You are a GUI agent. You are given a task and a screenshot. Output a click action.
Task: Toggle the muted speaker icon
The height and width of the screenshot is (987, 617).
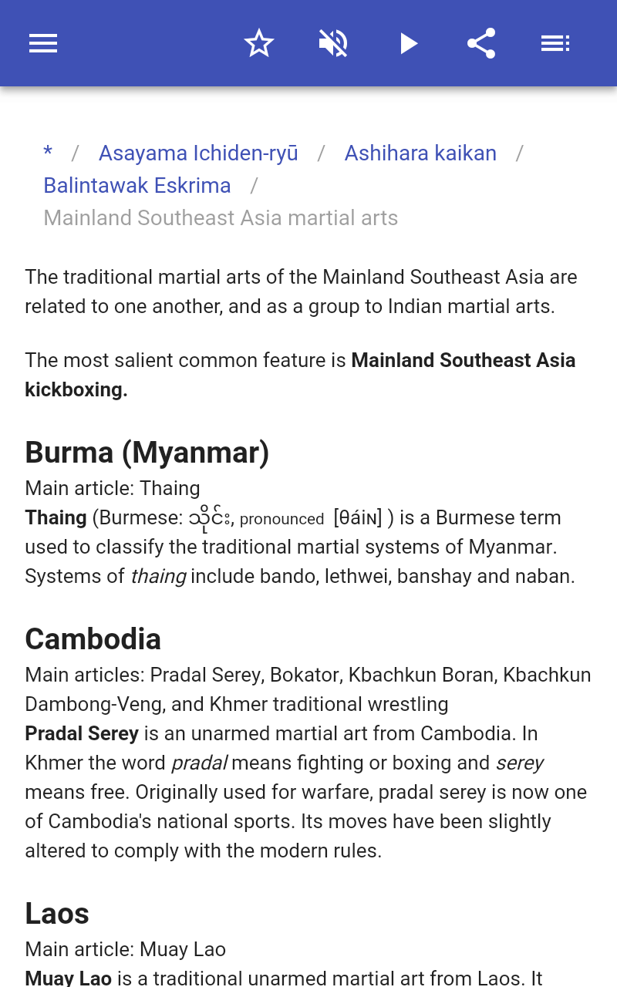pos(333,43)
